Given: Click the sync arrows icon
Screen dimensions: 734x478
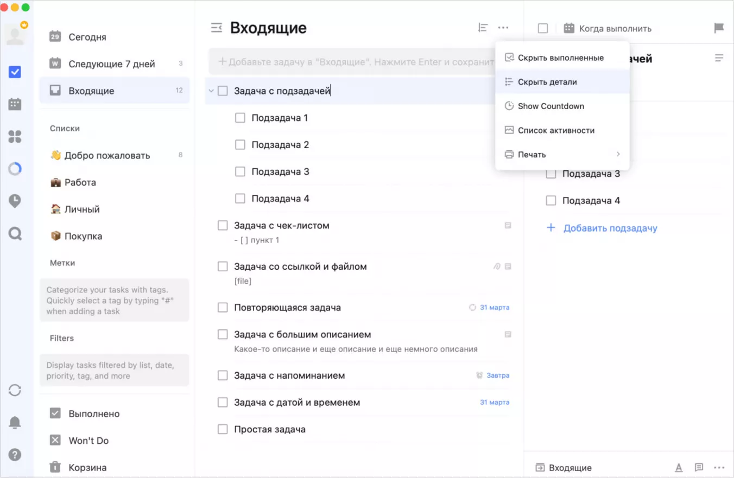Looking at the screenshot, I should click(x=15, y=390).
